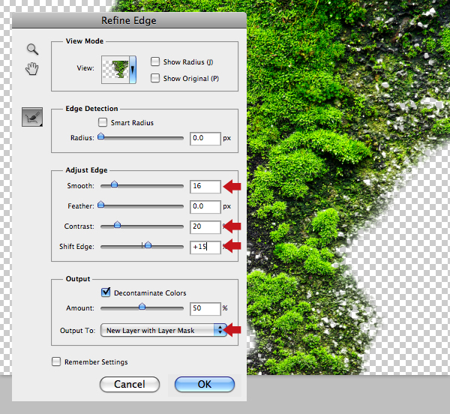The width and height of the screenshot is (450, 414).
Task: Click the Feather value field
Action: pos(205,207)
